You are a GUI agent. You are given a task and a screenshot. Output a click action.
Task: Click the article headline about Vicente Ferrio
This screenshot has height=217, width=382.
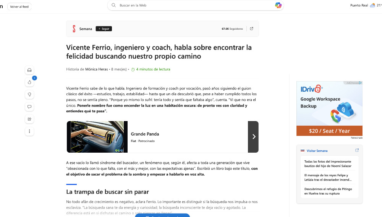(x=159, y=52)
